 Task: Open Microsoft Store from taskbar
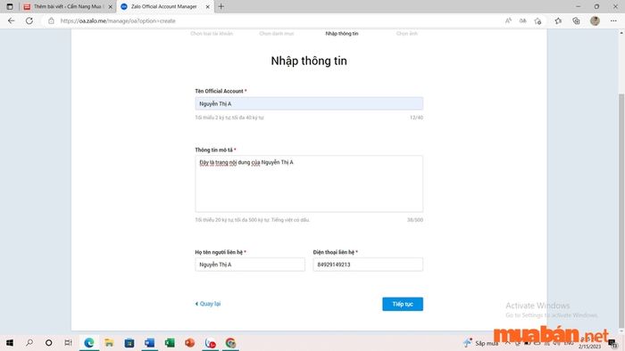click(129, 343)
